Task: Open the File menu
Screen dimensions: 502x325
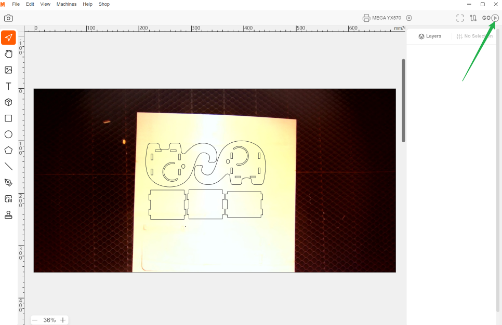Action: click(16, 4)
